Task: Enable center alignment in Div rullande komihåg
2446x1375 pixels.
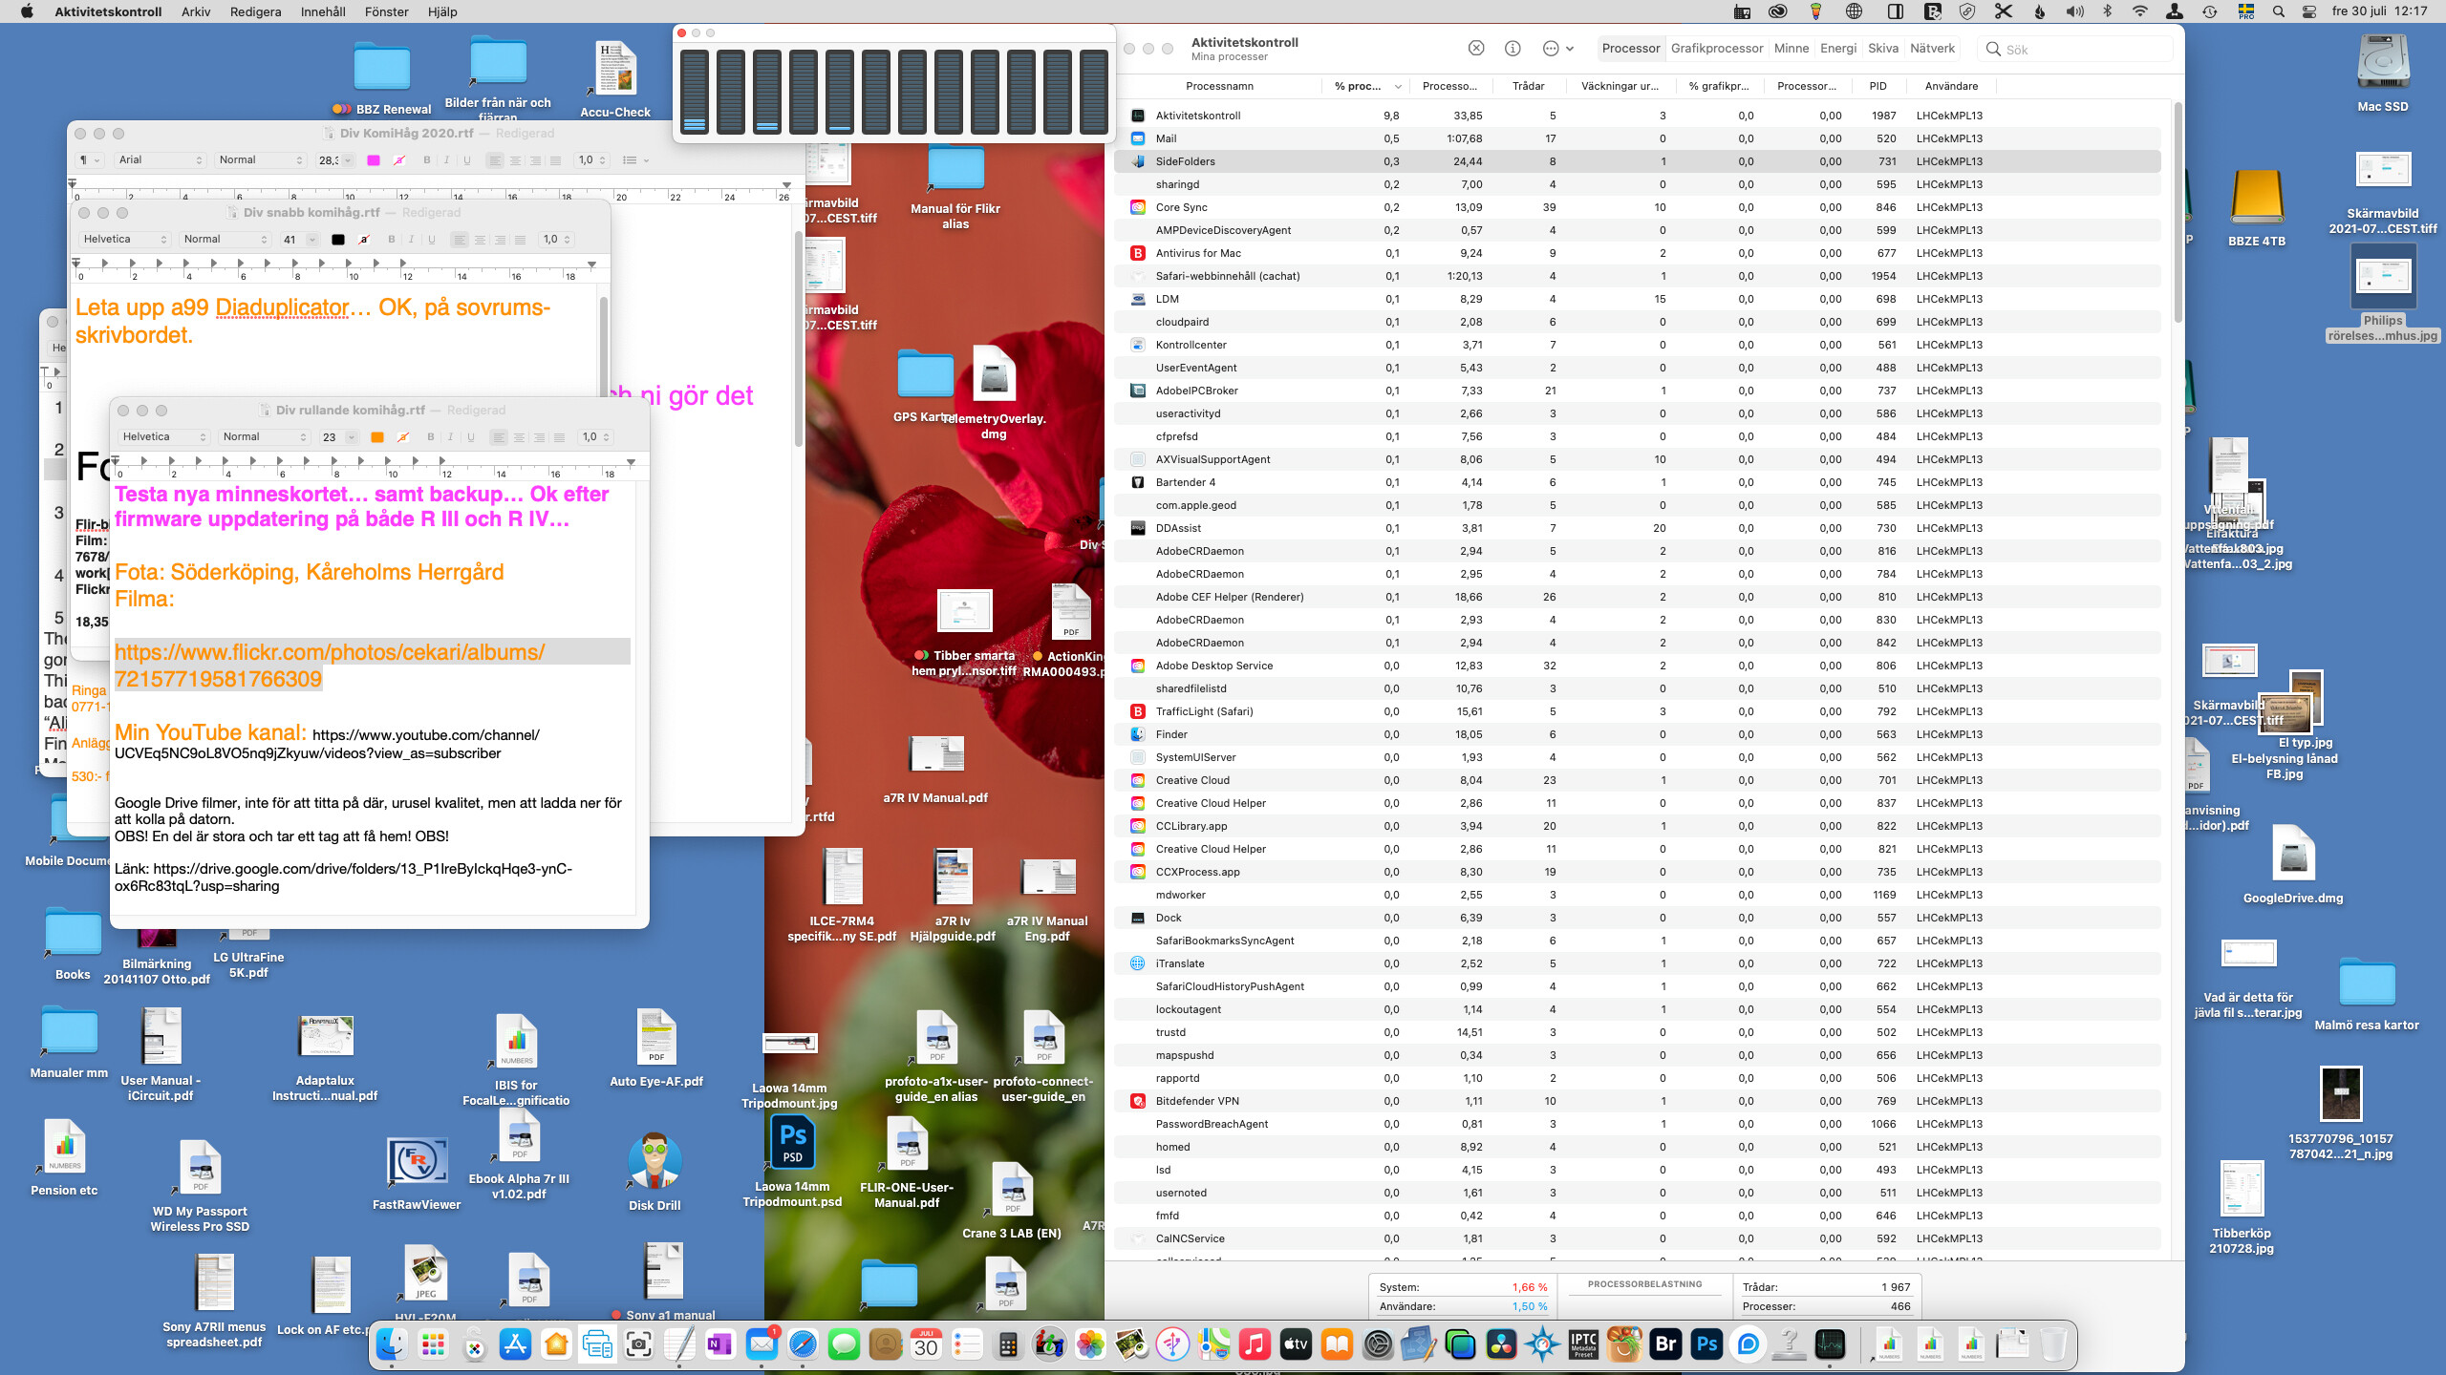Action: 519,437
